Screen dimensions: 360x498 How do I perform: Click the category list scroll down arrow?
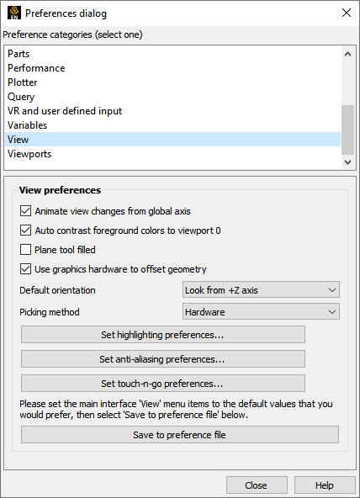[x=347, y=162]
